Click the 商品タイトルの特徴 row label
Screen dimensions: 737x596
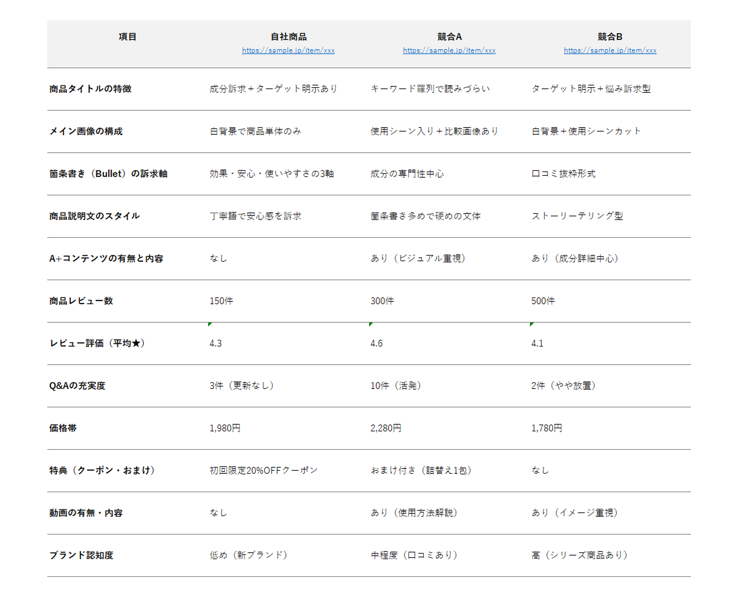click(x=90, y=89)
